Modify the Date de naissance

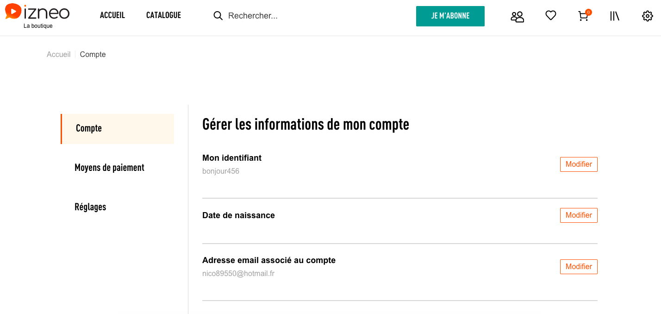click(x=579, y=215)
